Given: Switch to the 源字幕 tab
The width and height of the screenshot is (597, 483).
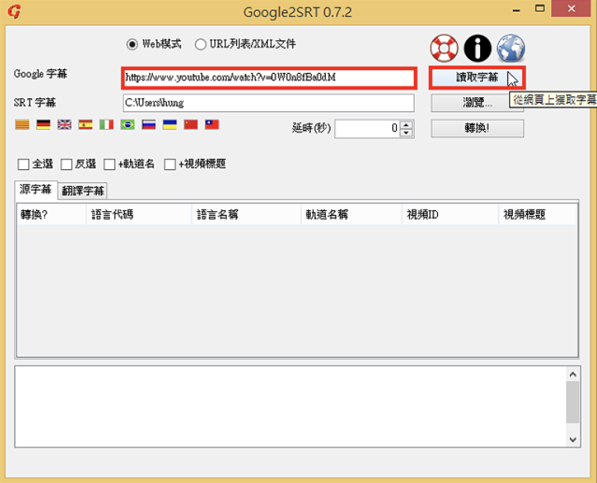Looking at the screenshot, I should [x=36, y=189].
